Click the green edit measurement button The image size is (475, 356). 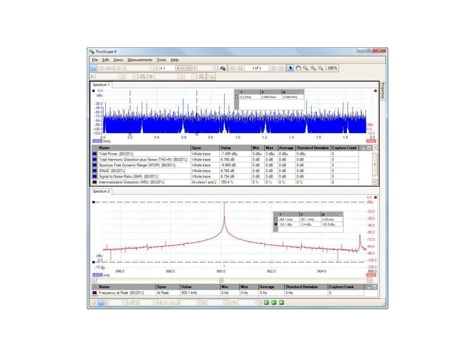282,302
